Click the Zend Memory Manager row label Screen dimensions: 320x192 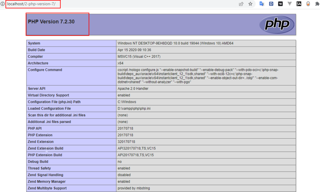pyautogui.click(x=47, y=182)
